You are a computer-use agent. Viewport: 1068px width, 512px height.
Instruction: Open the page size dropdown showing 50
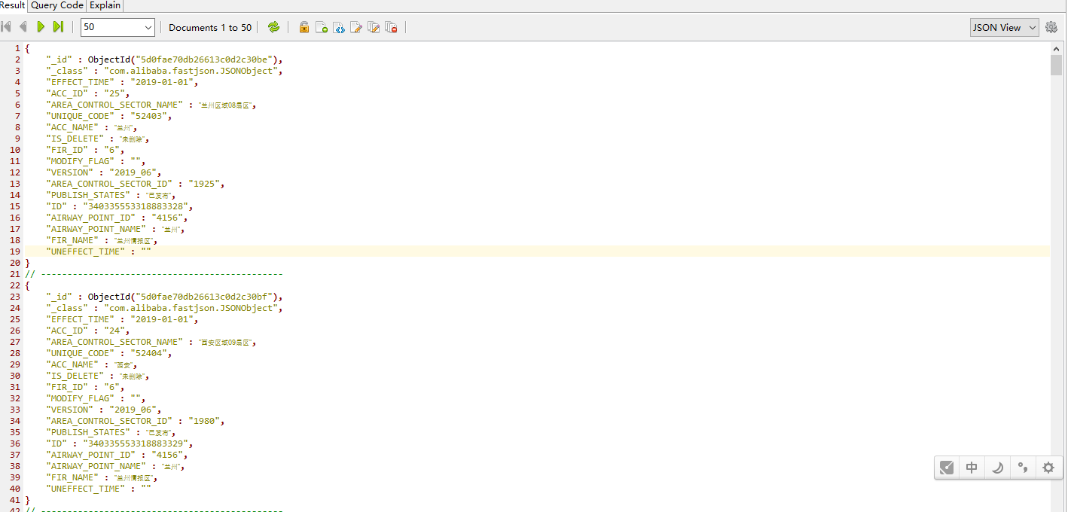coord(117,27)
